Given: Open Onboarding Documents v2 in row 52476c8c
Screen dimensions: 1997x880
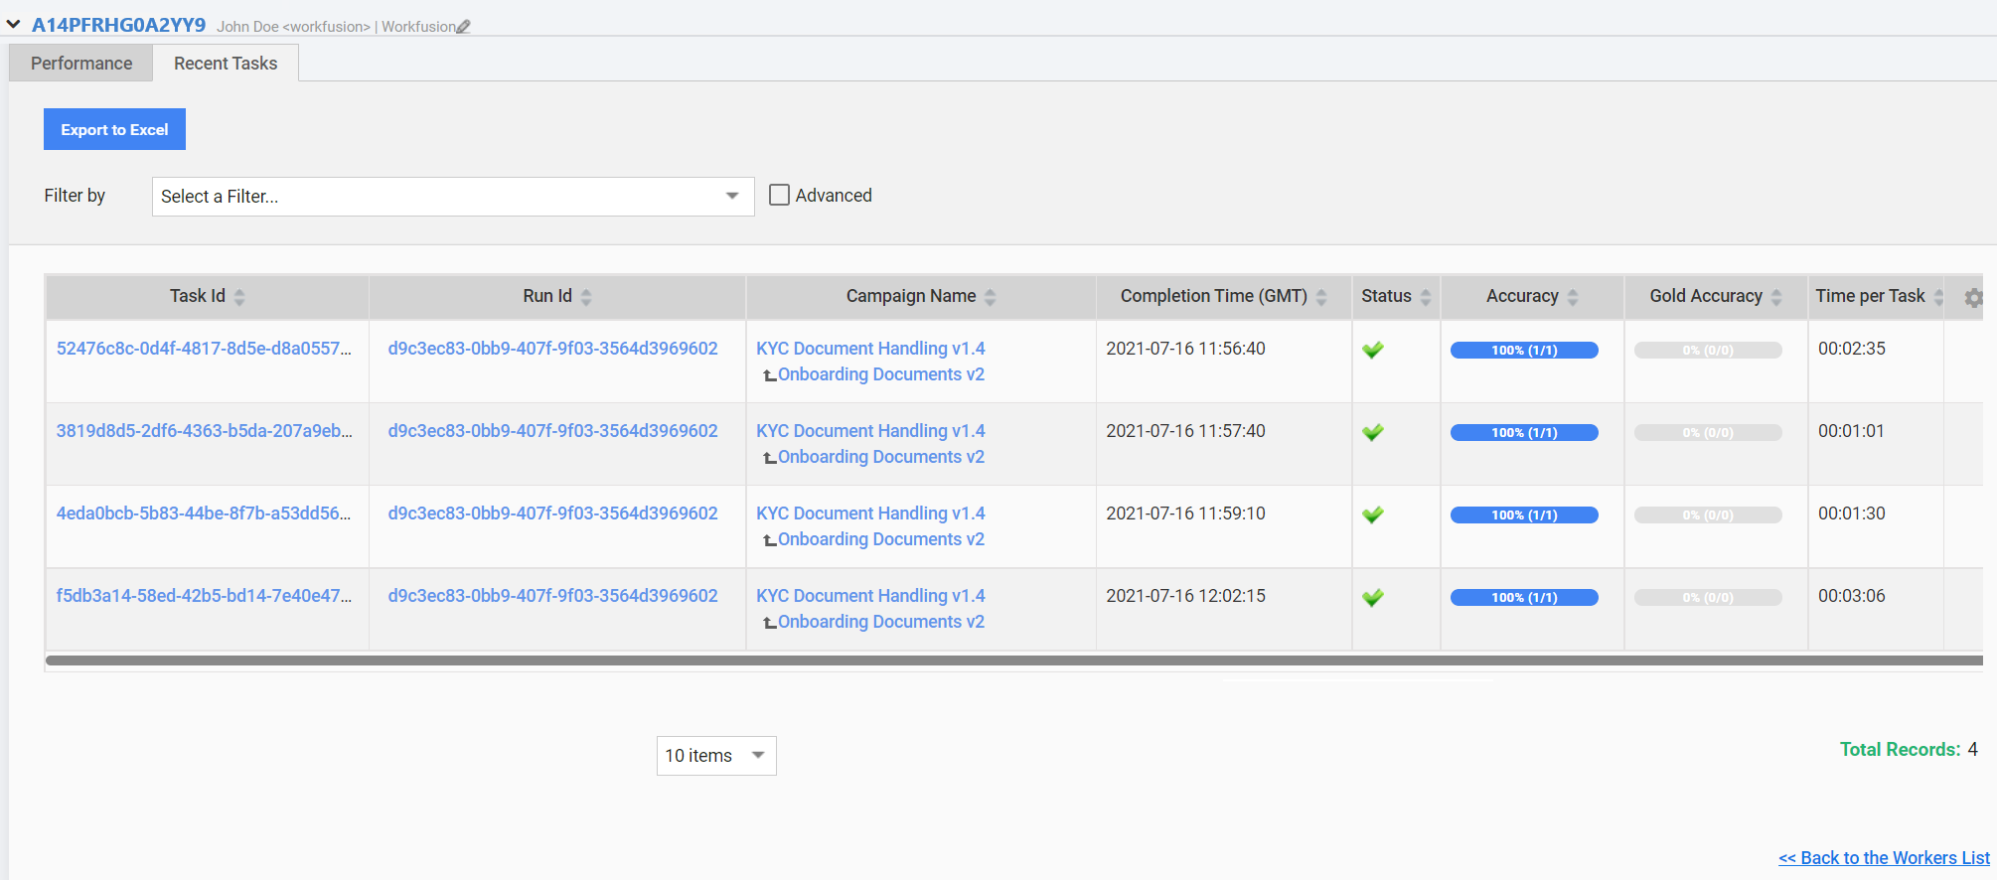Looking at the screenshot, I should 881,374.
